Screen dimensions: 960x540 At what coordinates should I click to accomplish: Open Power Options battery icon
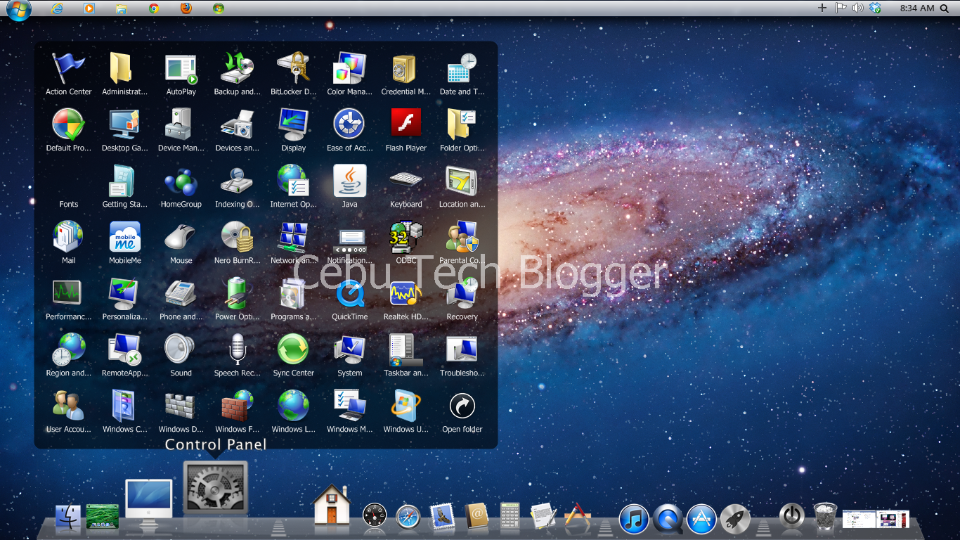pos(238,293)
